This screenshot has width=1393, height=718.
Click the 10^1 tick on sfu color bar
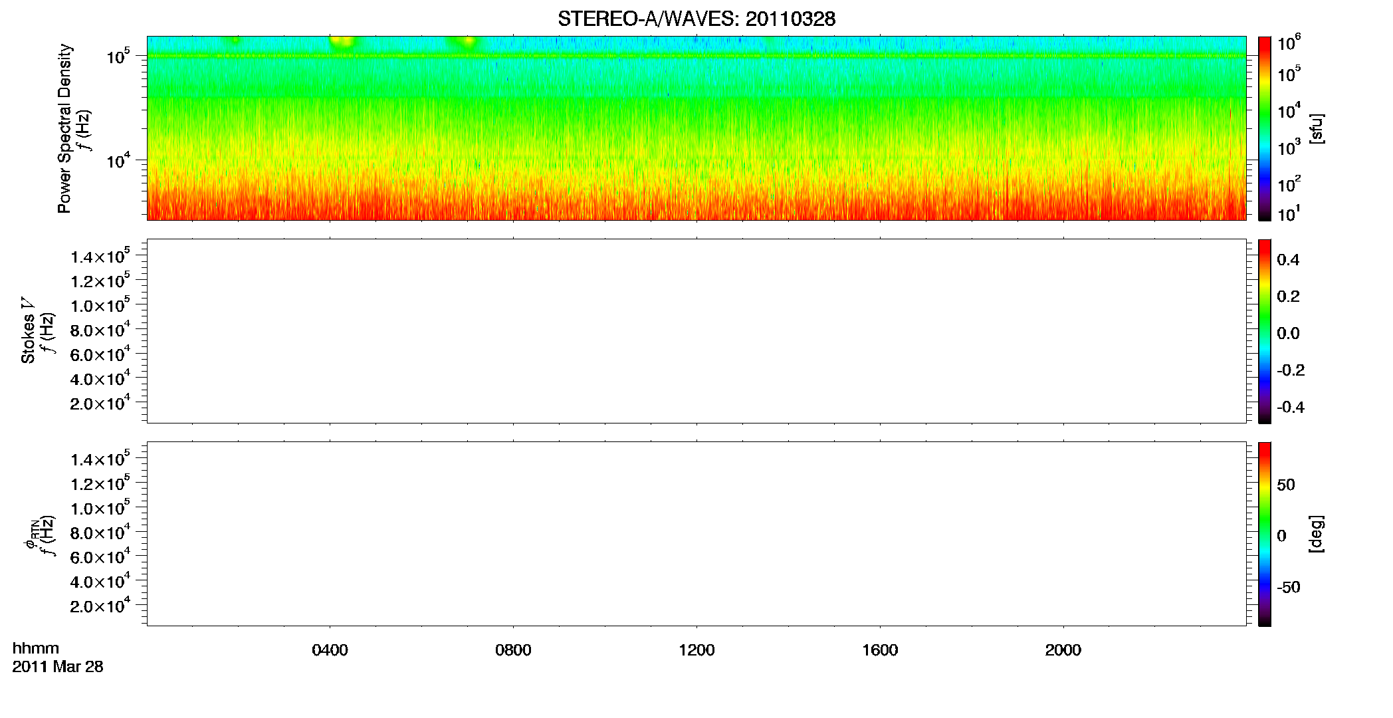click(1289, 213)
